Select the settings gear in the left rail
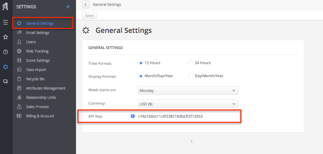 [x=5, y=67]
